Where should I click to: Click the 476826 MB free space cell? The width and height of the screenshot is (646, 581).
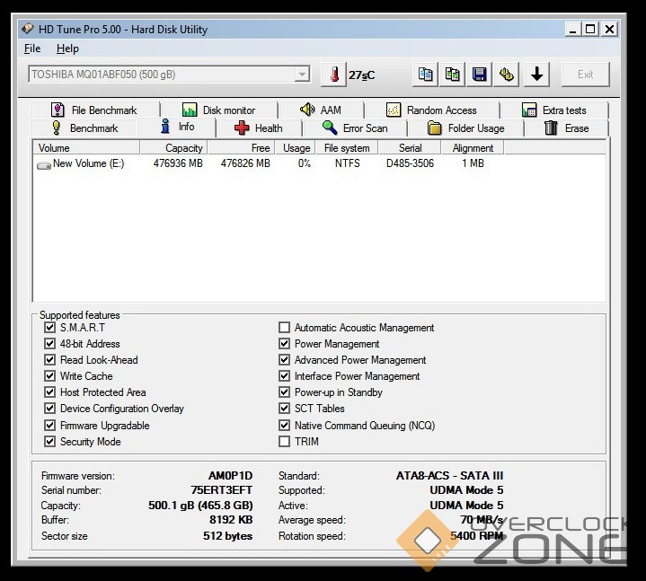245,163
